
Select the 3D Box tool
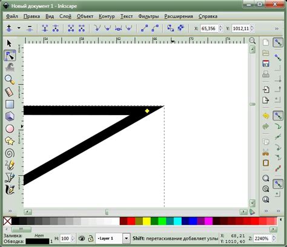10,116
